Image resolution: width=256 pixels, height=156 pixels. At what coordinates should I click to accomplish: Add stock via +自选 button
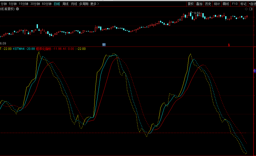(x=252, y=4)
